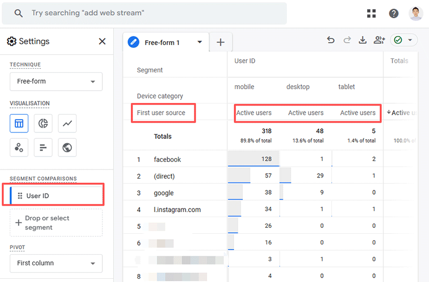The height and width of the screenshot is (282, 429).
Task: Select the User ID segment comparison
Action: pyautogui.click(x=54, y=196)
